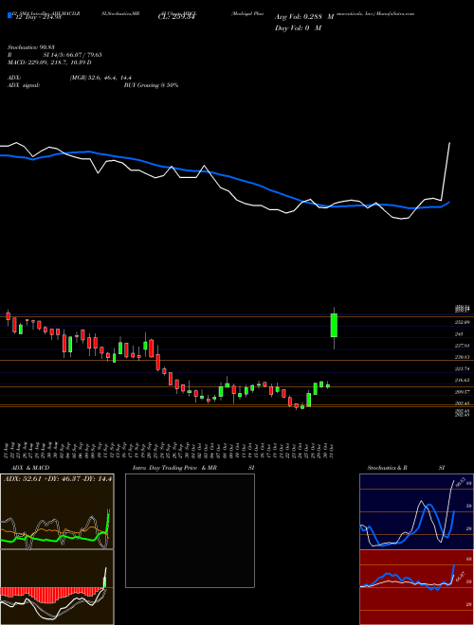
Task: Click the 252.09 price axis label
Action: pos(463,322)
